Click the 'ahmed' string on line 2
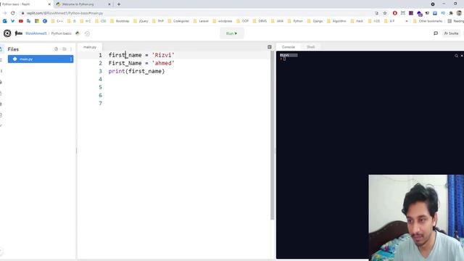The height and width of the screenshot is (261, 464). click(163, 63)
